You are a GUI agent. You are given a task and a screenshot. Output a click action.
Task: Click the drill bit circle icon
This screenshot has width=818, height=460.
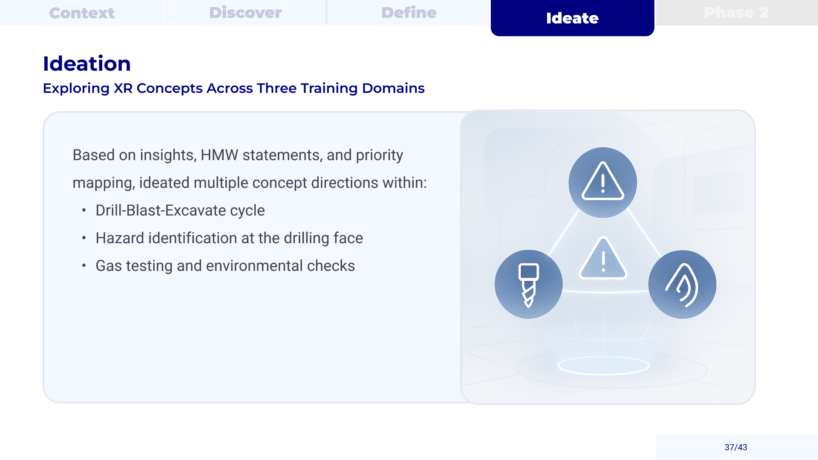pos(528,284)
